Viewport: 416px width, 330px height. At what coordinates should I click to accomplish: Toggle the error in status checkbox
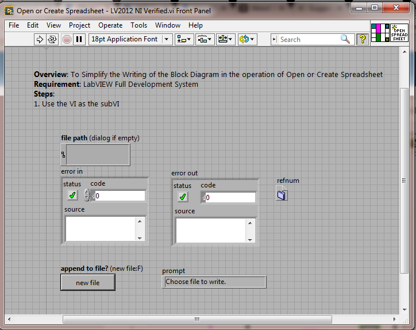pos(72,195)
